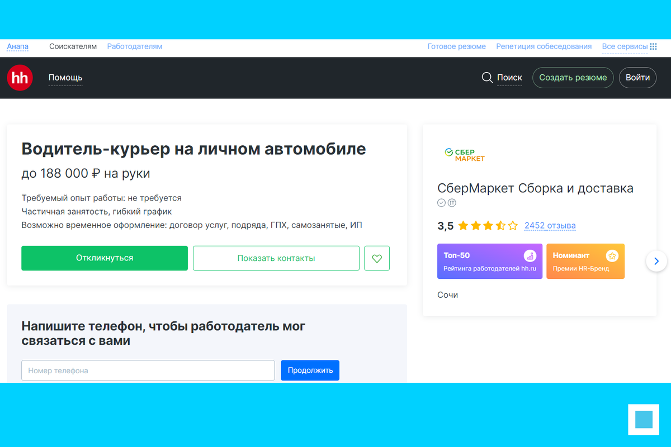Open Репетиция собеседования link

[x=544, y=46]
